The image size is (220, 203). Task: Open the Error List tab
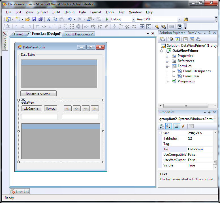coord(20,191)
